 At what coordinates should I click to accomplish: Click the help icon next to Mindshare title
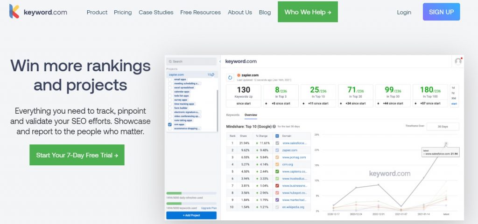point(275,126)
